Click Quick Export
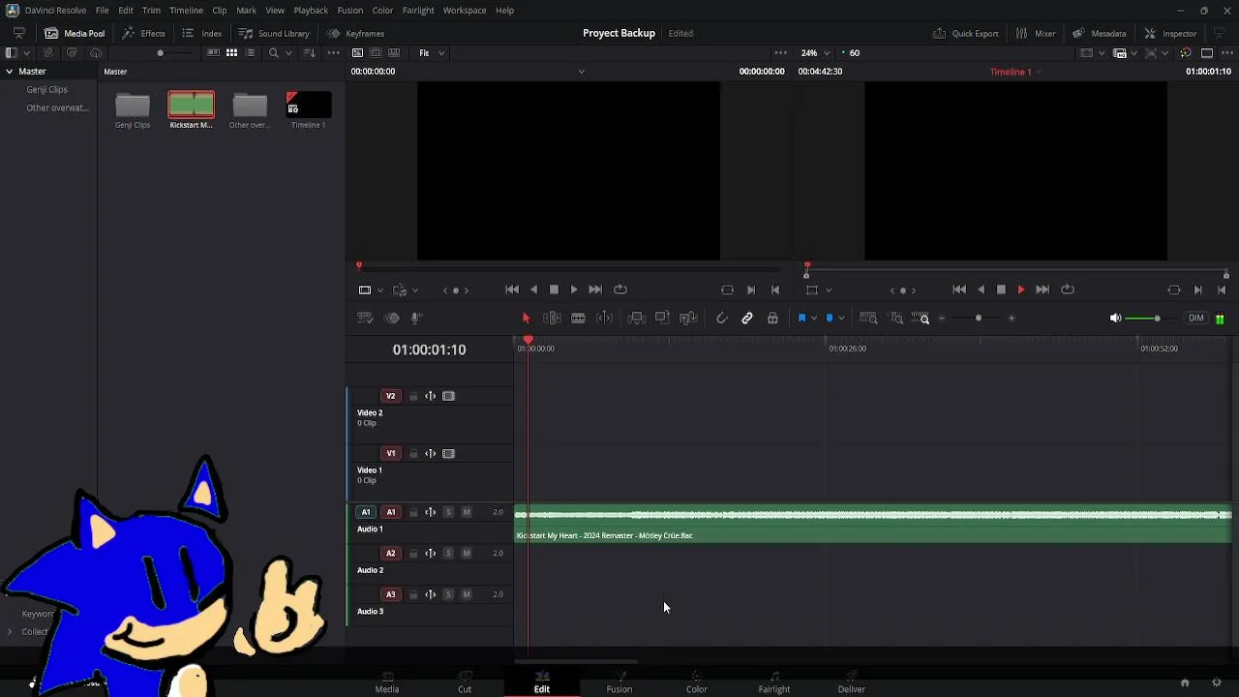Viewport: 1239px width, 697px height. (x=966, y=33)
